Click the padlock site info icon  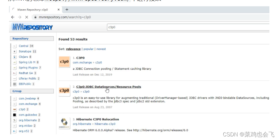35,17
